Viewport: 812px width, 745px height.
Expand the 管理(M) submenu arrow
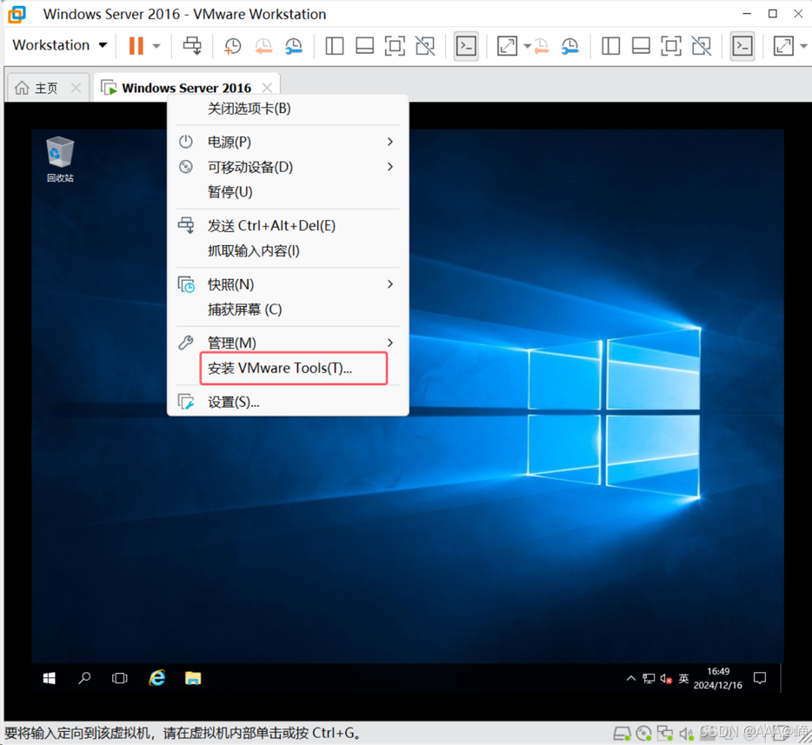(x=390, y=343)
